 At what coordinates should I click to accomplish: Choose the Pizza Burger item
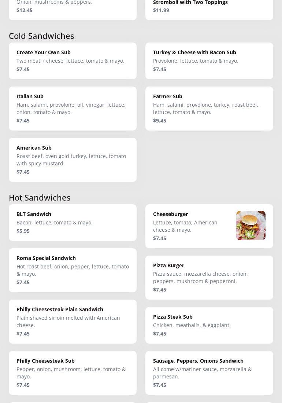click(209, 278)
